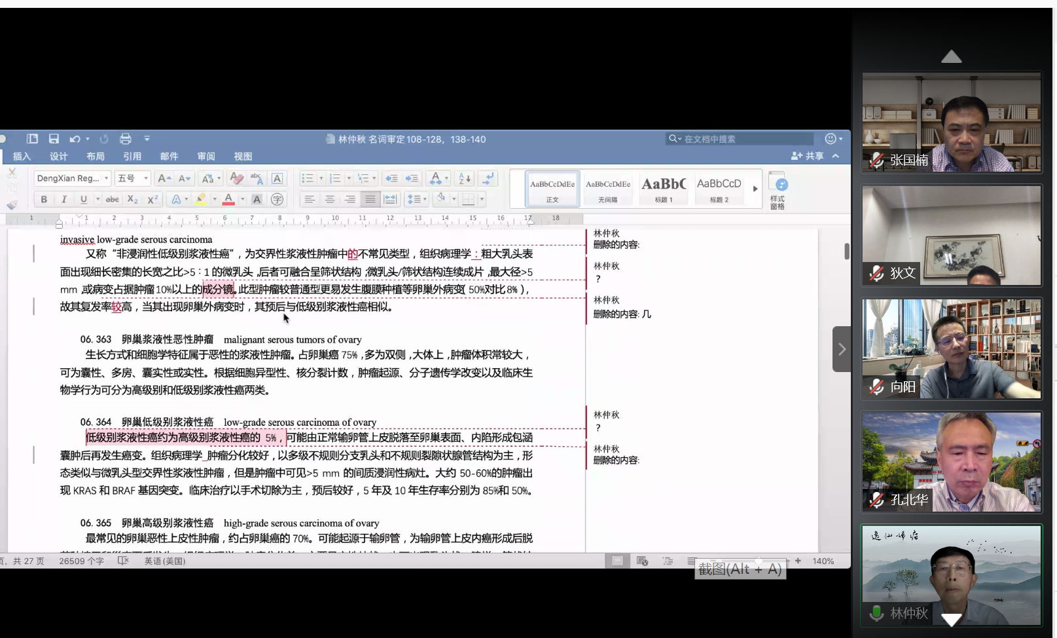Click the Save icon in title bar
Screen dimensions: 1057x638
tap(54, 139)
